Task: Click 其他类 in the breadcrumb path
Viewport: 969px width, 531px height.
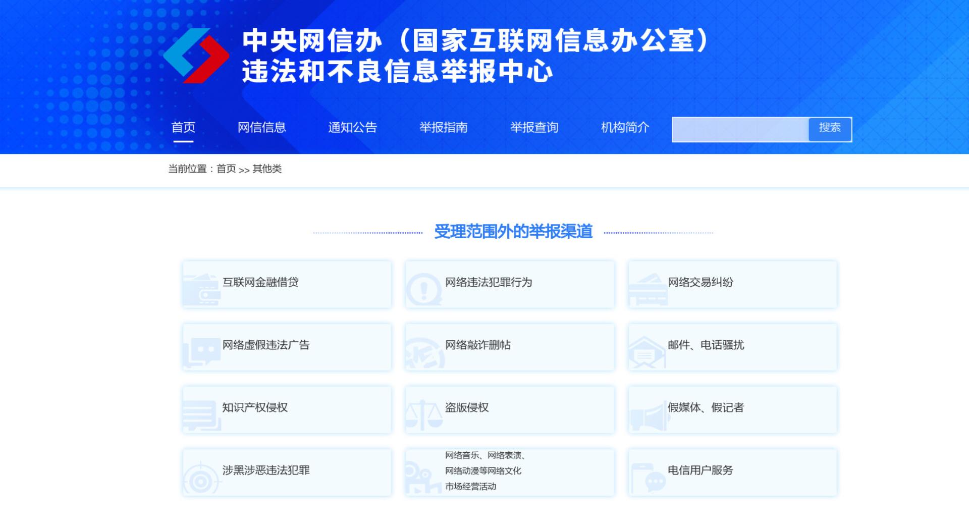Action: point(267,169)
